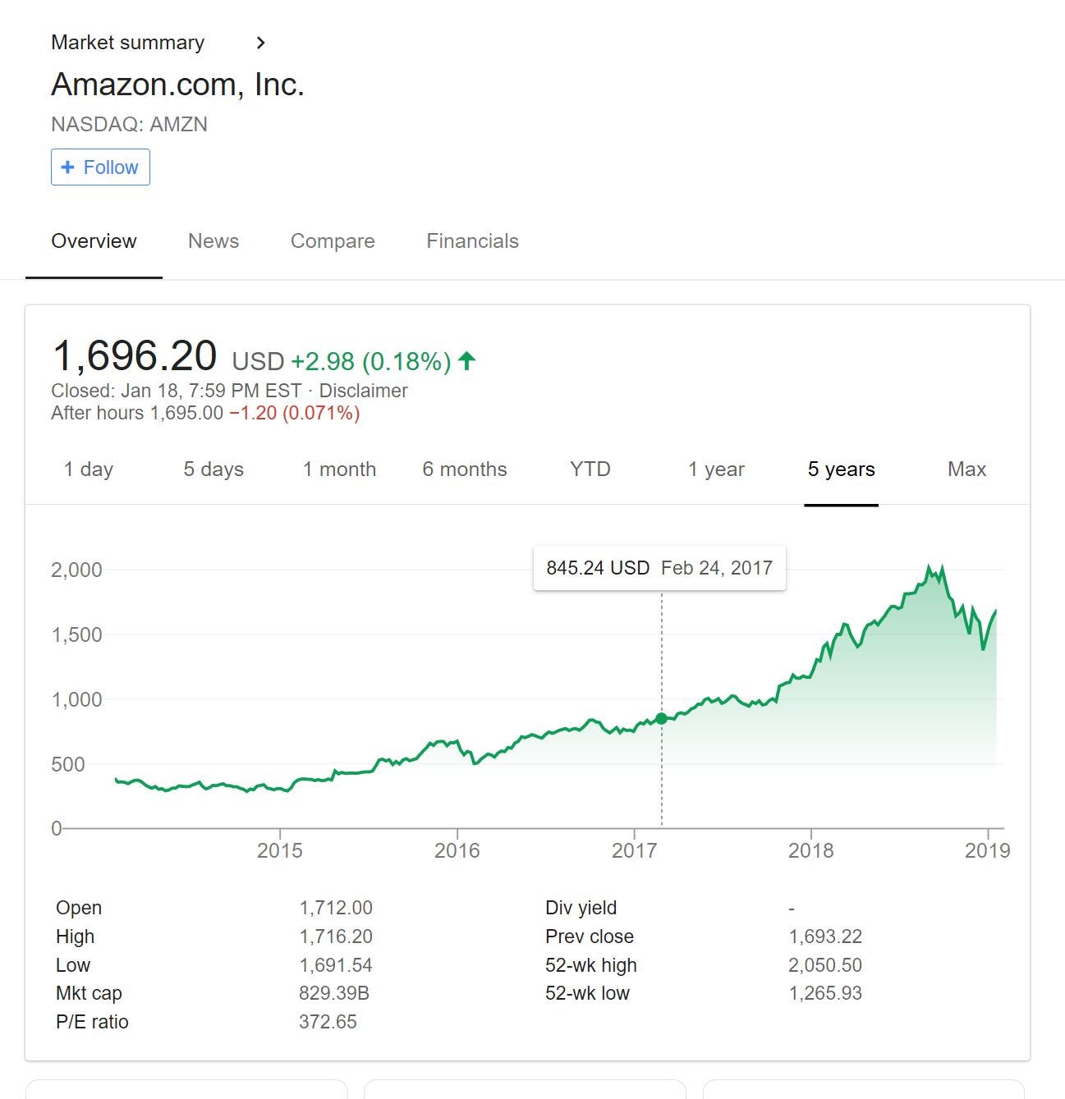Click the green data point marker on chart

point(662,719)
